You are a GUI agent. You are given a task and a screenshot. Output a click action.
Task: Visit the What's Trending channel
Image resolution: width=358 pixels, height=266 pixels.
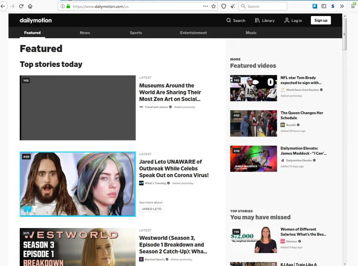155,183
